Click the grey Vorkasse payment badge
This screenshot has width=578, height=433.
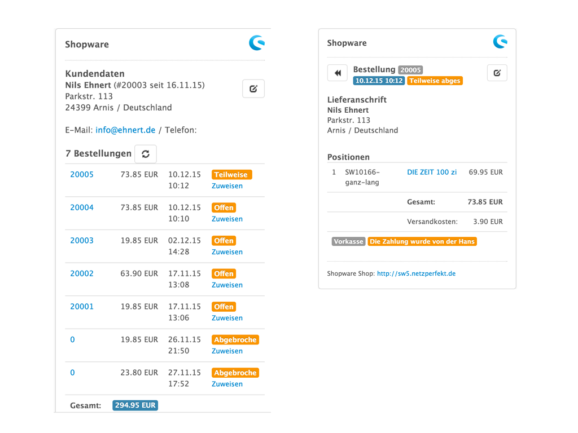point(348,241)
